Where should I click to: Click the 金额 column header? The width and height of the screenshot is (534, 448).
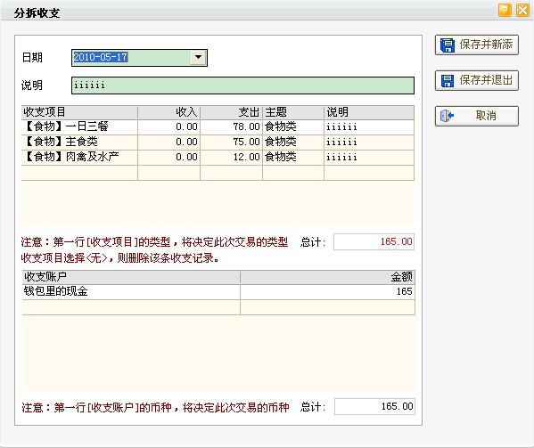tap(327, 277)
